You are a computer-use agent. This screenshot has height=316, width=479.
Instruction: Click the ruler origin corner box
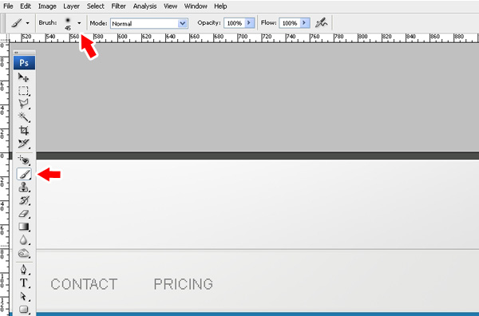(4, 38)
